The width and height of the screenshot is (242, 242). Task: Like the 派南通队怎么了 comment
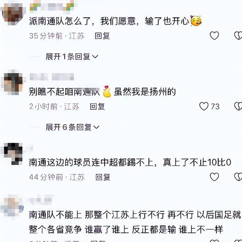point(214,36)
